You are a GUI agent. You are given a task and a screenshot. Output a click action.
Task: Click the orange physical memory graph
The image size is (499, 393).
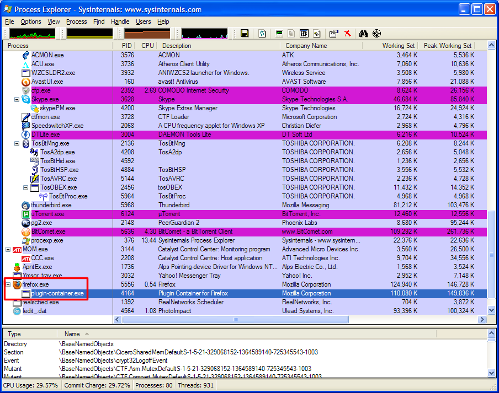147,34
